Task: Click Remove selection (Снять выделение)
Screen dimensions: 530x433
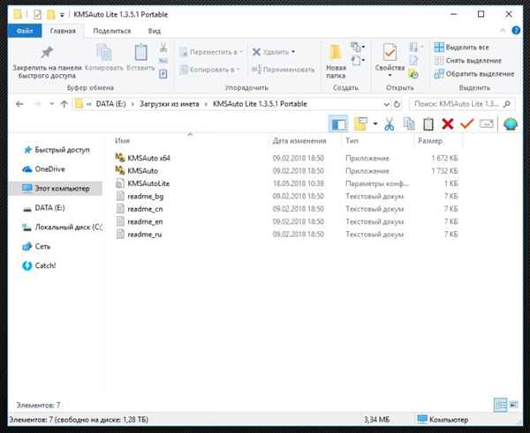Action: point(468,61)
